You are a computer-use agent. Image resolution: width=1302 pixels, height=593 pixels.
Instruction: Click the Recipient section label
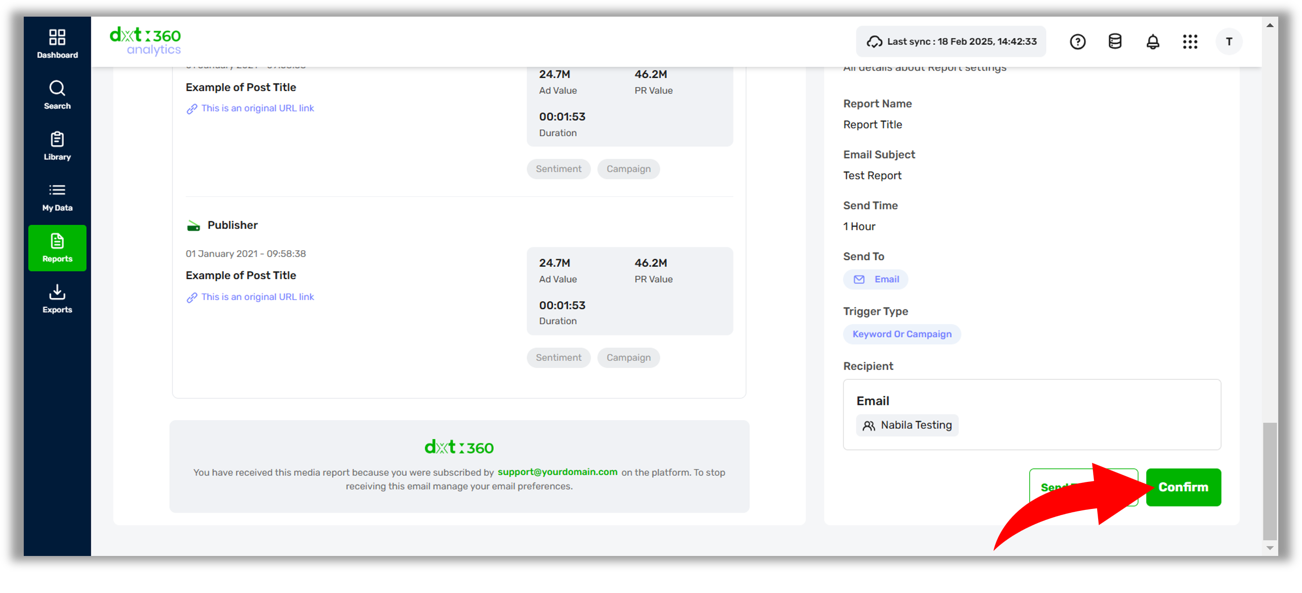pos(868,367)
